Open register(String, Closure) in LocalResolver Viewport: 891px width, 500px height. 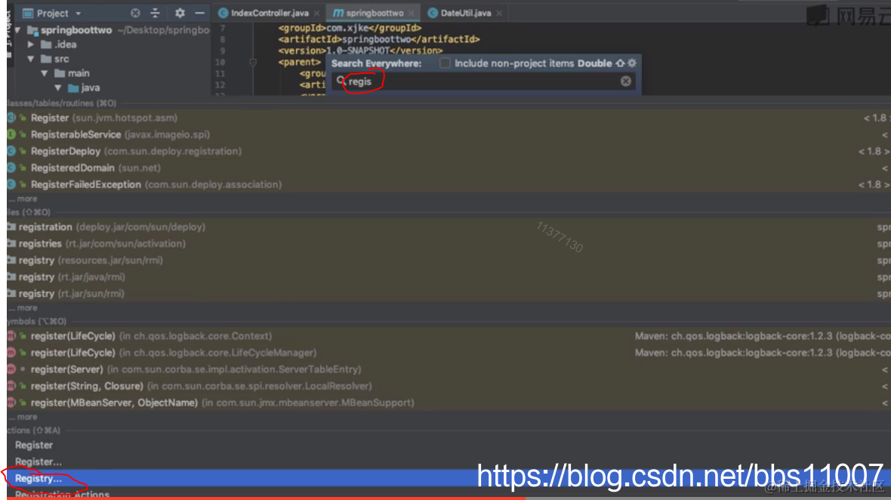click(449, 386)
